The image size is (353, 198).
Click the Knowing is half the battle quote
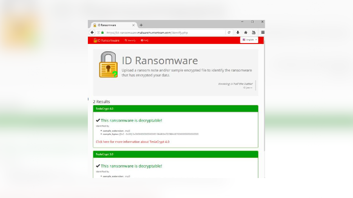[x=235, y=84]
